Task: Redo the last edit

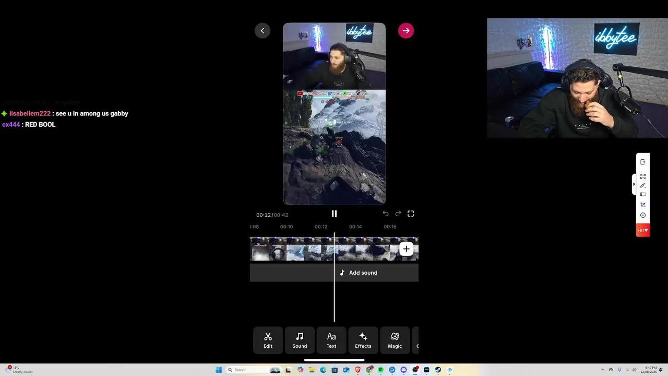Action: tap(398, 214)
